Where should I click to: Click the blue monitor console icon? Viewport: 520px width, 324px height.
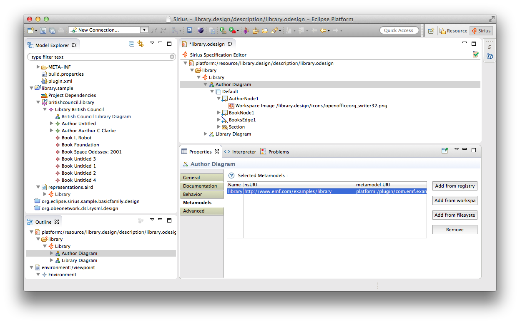pyautogui.click(x=189, y=30)
